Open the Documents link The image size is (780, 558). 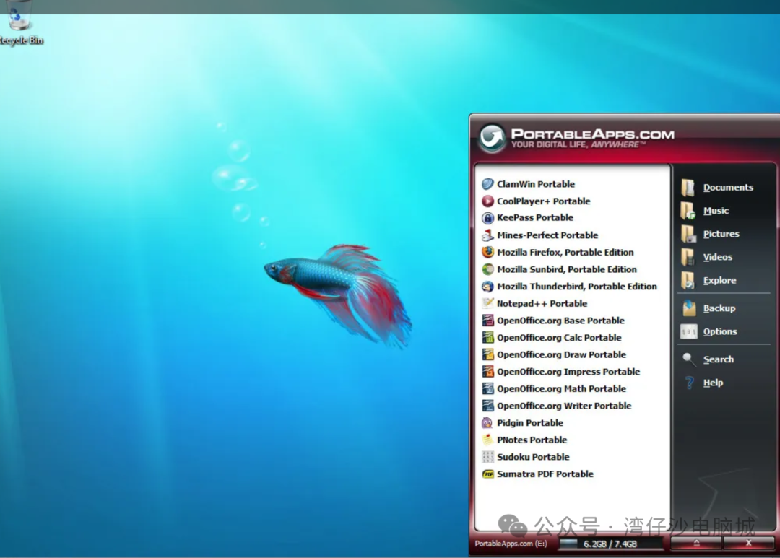[728, 188]
